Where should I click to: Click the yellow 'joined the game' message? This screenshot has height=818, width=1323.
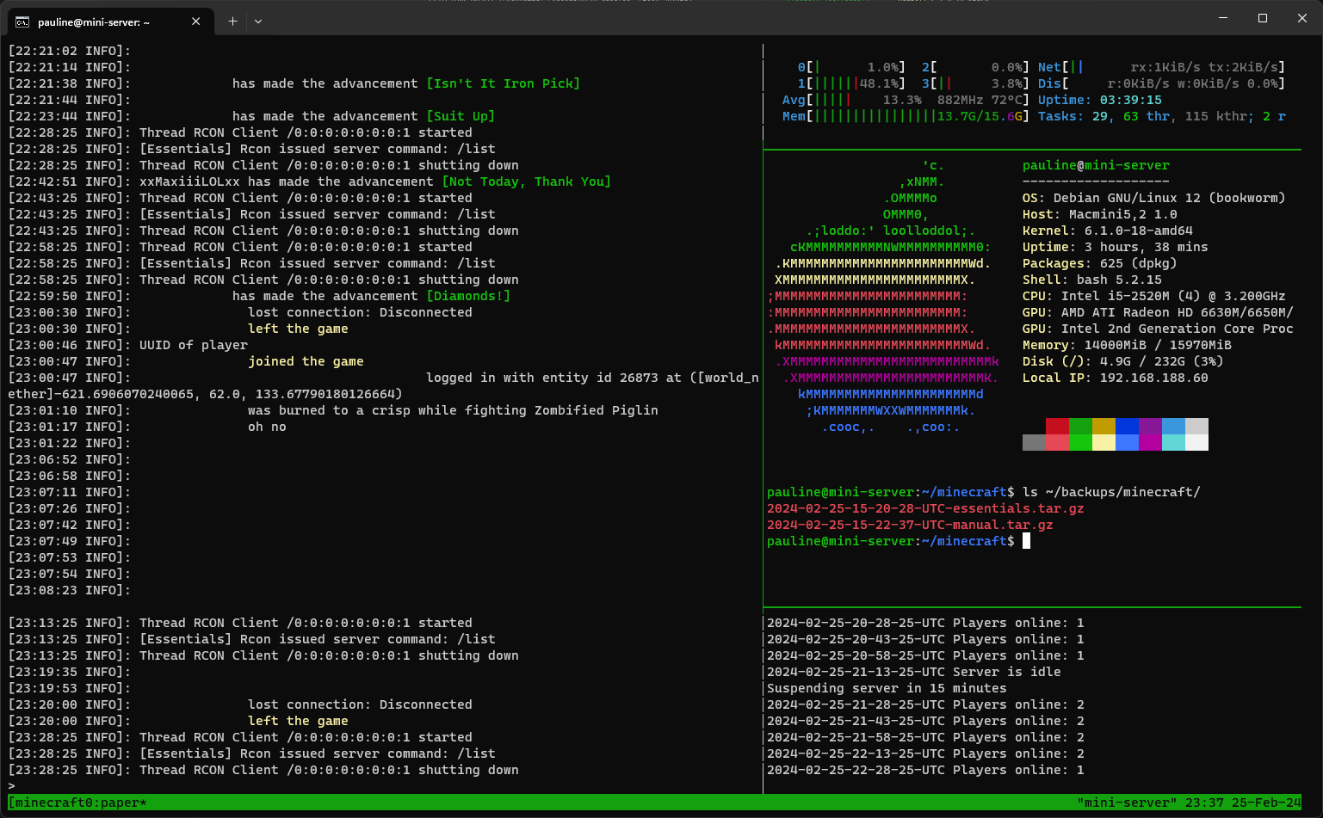[x=306, y=361]
